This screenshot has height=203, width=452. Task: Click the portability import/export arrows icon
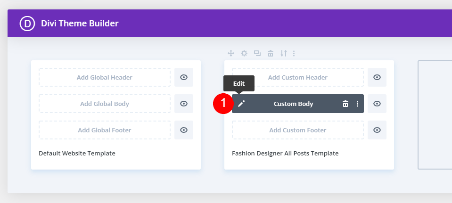284,53
